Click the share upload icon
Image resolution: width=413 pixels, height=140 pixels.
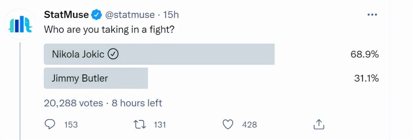point(318,124)
